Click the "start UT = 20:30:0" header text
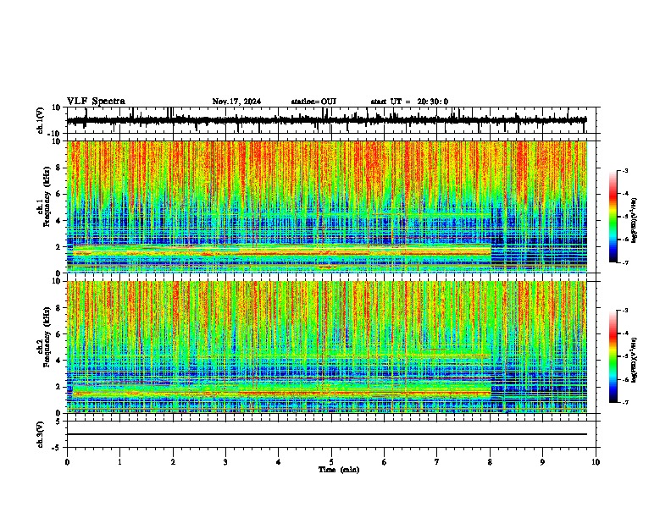Viewport: 671px width, 518px height. coord(409,102)
